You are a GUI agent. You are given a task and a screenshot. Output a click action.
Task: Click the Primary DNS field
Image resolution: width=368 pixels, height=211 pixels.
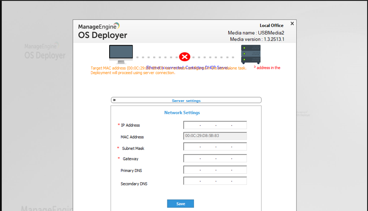pyautogui.click(x=215, y=170)
